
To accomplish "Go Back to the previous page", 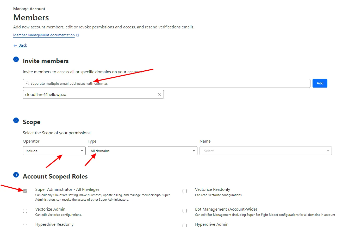I will pyautogui.click(x=23, y=45).
